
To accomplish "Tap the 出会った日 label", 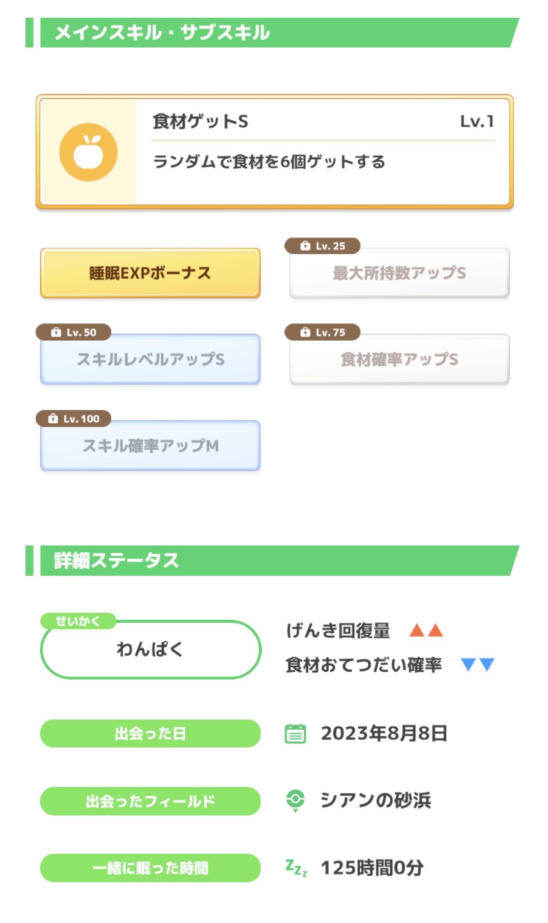I will pyautogui.click(x=150, y=733).
